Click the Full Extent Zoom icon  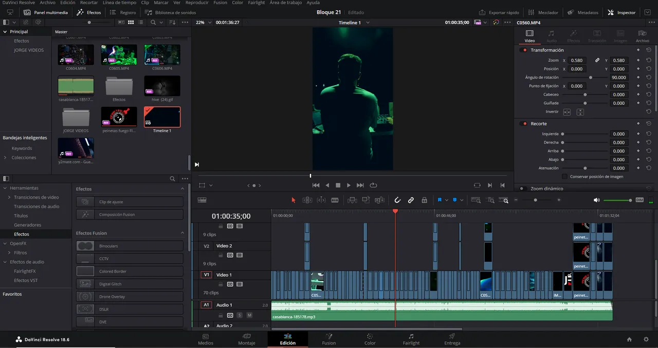point(476,200)
